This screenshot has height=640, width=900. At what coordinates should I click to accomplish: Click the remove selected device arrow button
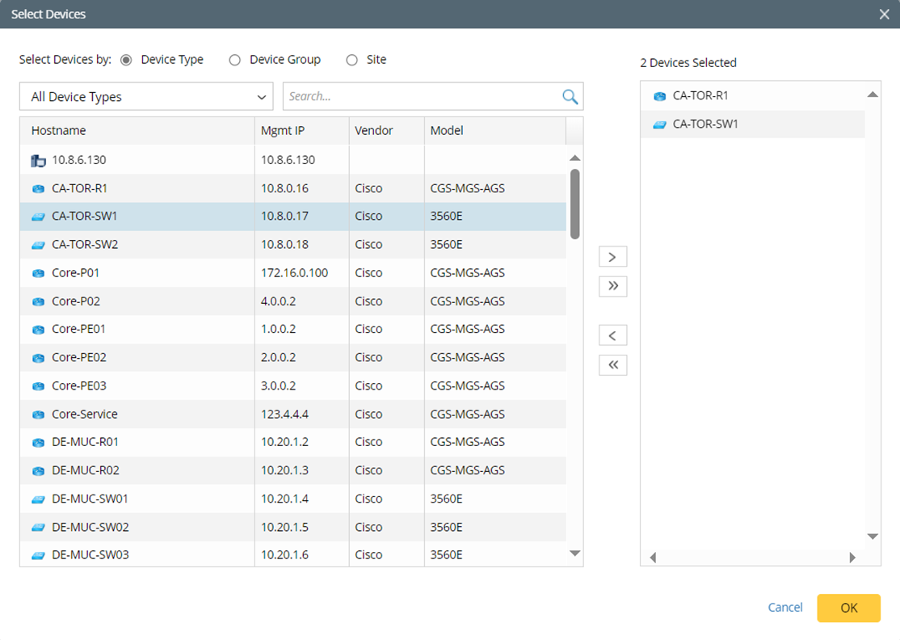tap(612, 335)
